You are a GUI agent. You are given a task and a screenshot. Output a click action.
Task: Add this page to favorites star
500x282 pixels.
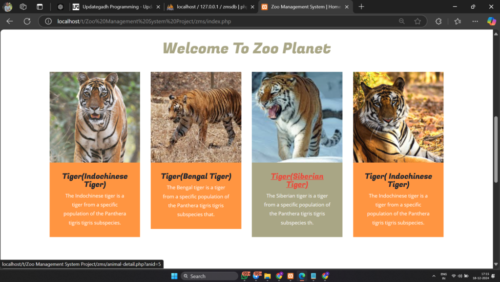click(x=417, y=22)
